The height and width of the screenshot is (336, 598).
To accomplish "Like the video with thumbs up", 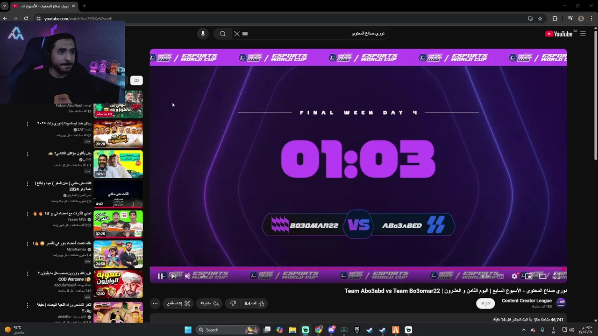I will pyautogui.click(x=255, y=303).
